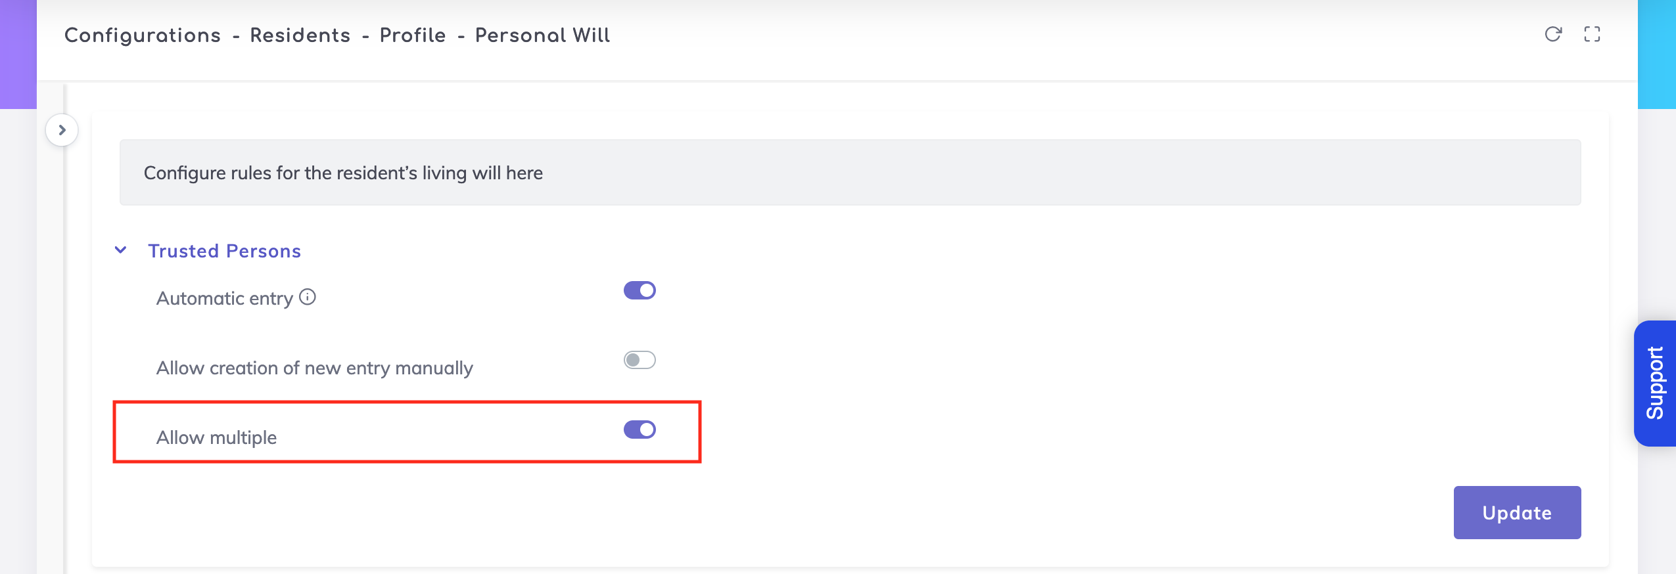Click the Trusted Persons section heading
This screenshot has width=1676, height=574.
(x=224, y=251)
